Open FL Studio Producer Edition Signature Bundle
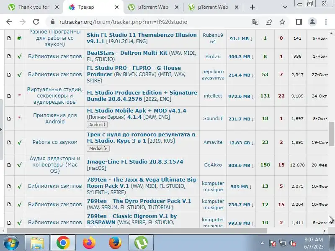335x251 pixels. click(x=142, y=96)
